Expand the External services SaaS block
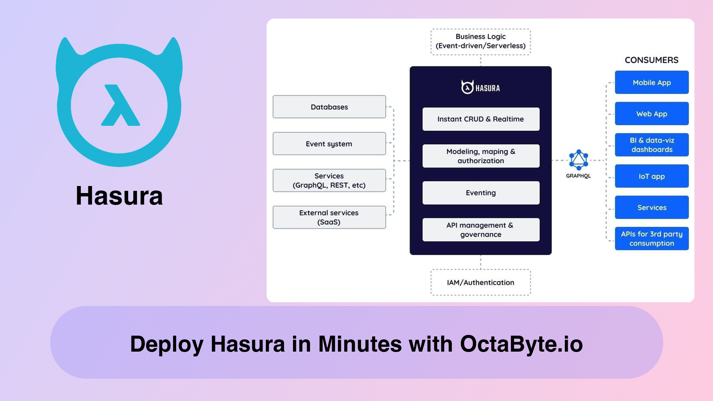 [329, 217]
